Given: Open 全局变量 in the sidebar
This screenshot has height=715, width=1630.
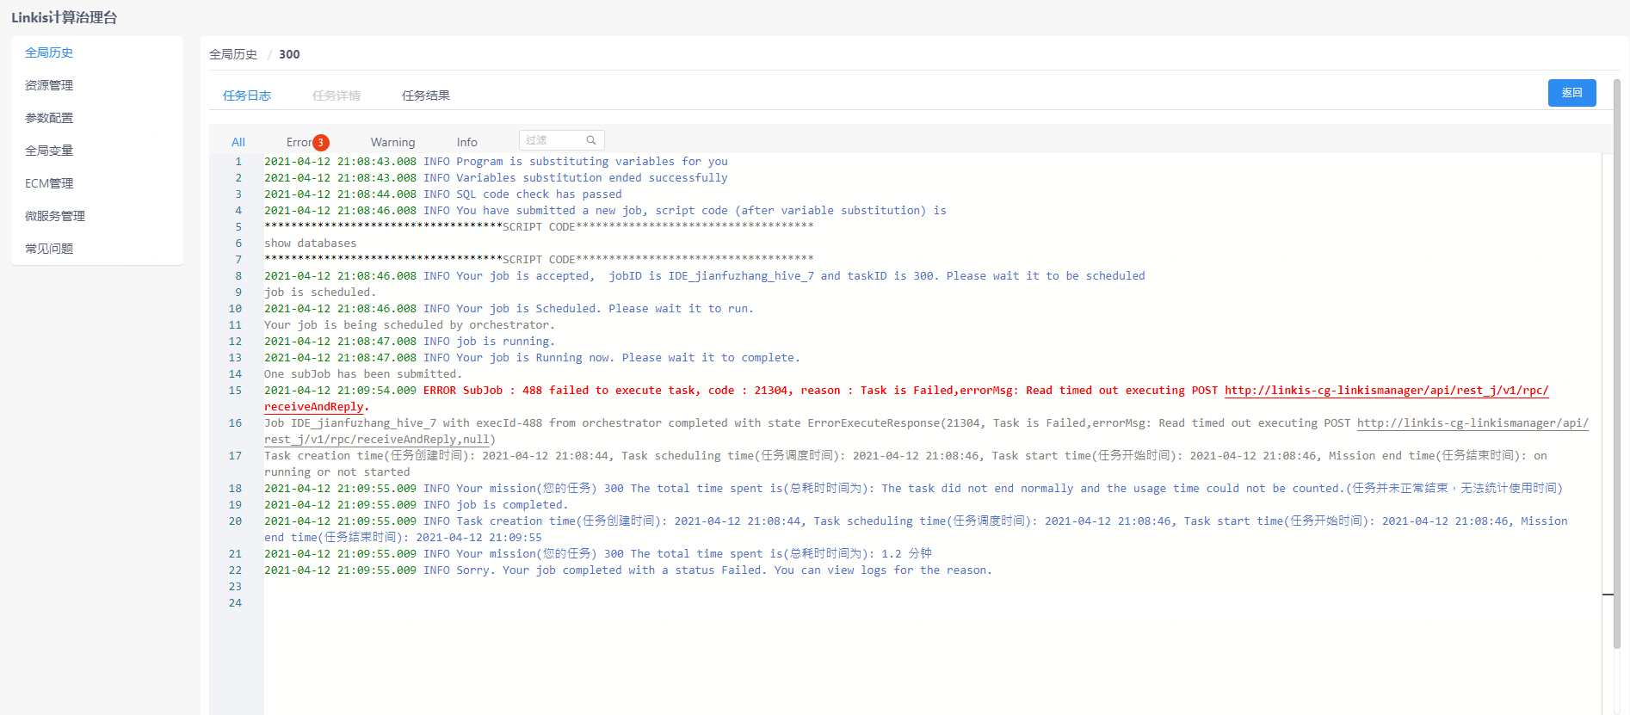Looking at the screenshot, I should point(49,151).
